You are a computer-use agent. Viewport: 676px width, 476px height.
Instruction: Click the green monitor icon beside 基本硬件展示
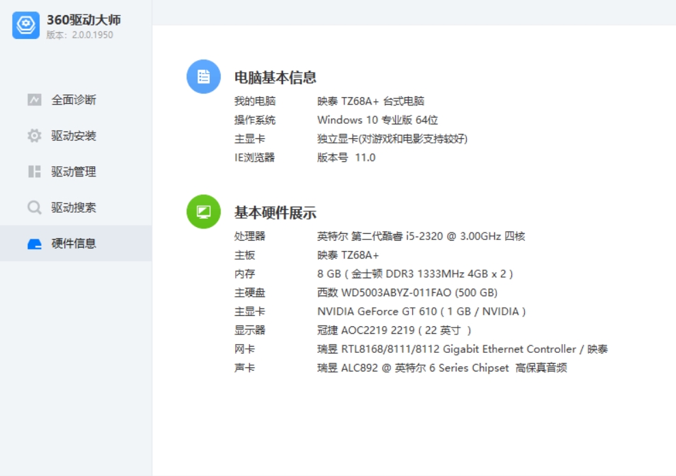tap(204, 212)
